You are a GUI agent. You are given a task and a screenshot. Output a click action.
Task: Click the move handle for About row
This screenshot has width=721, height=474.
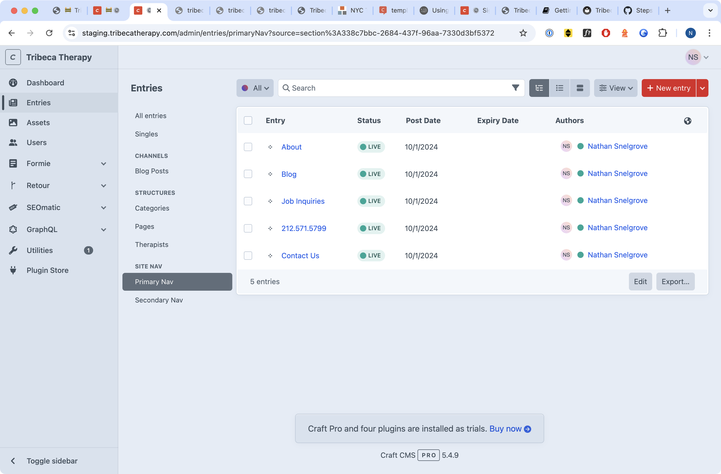pyautogui.click(x=270, y=147)
